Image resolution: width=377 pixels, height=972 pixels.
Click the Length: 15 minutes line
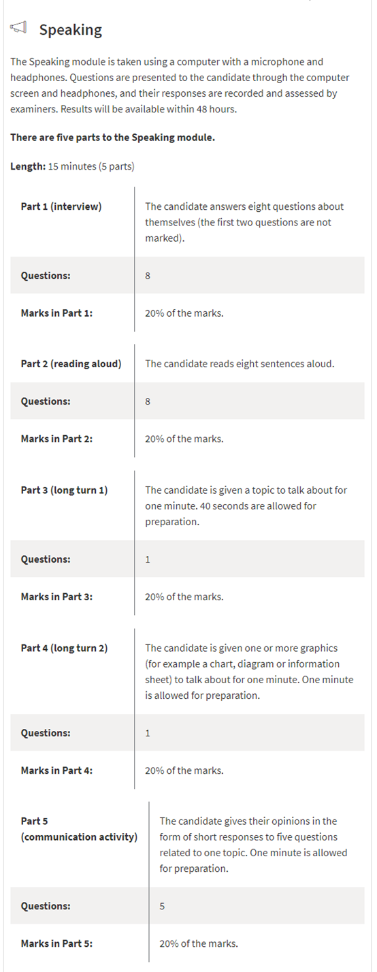pos(72,166)
